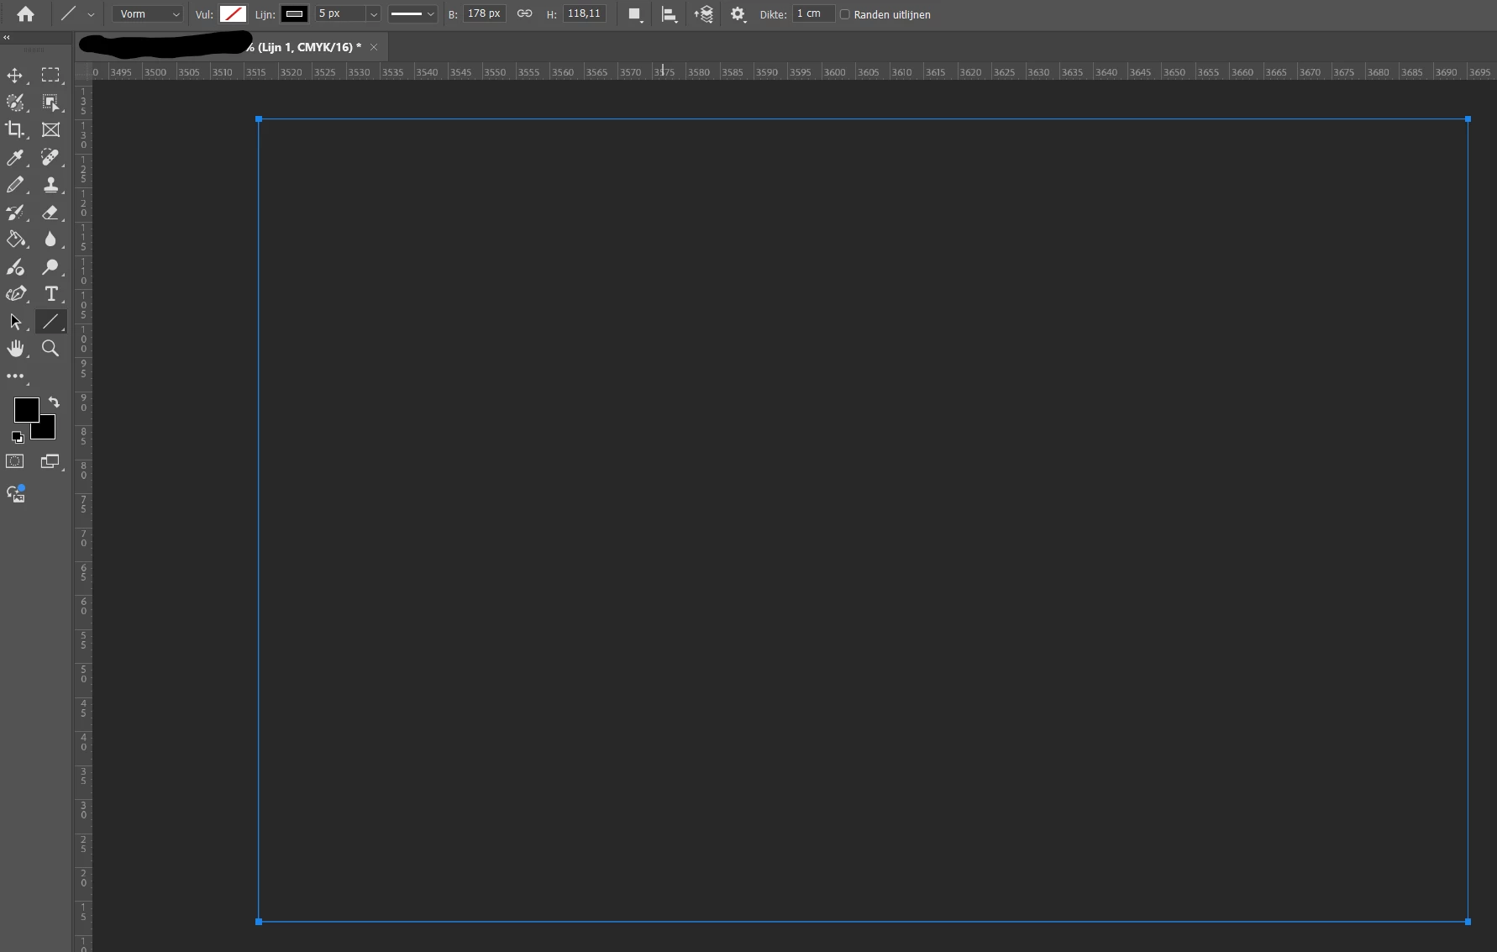
Task: Click the bottom-right line transform handle
Action: click(x=1468, y=922)
